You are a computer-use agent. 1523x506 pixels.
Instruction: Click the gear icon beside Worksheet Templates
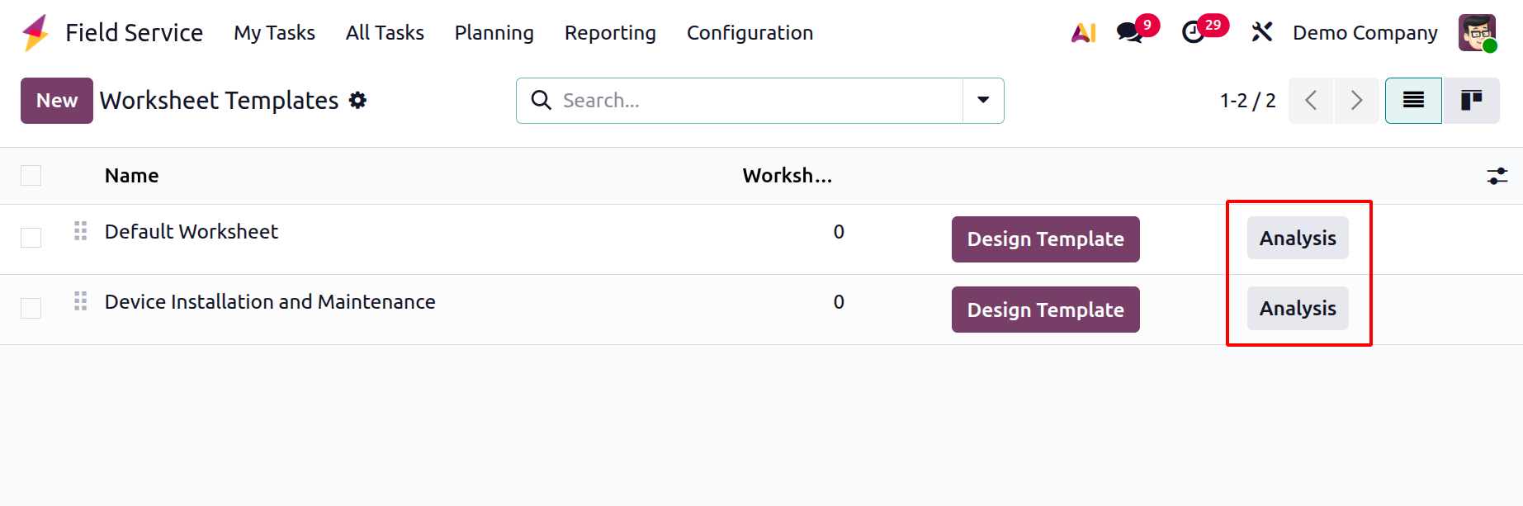point(357,101)
